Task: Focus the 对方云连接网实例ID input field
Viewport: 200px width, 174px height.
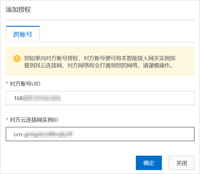Action: tap(100, 134)
